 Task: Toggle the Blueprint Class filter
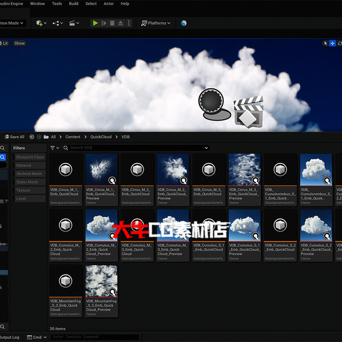click(29, 157)
